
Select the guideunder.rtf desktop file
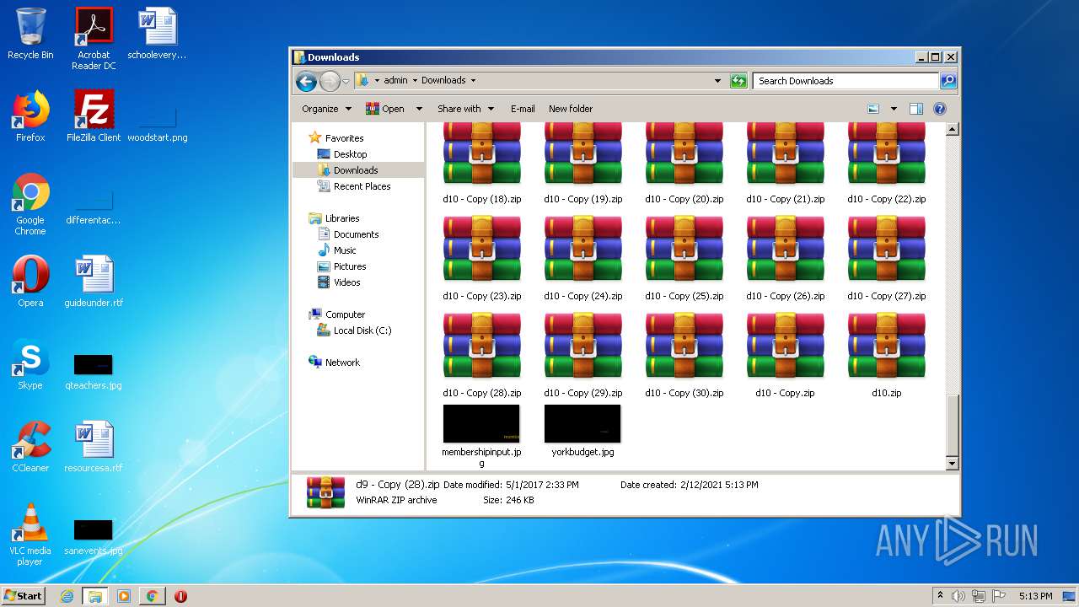click(94, 282)
